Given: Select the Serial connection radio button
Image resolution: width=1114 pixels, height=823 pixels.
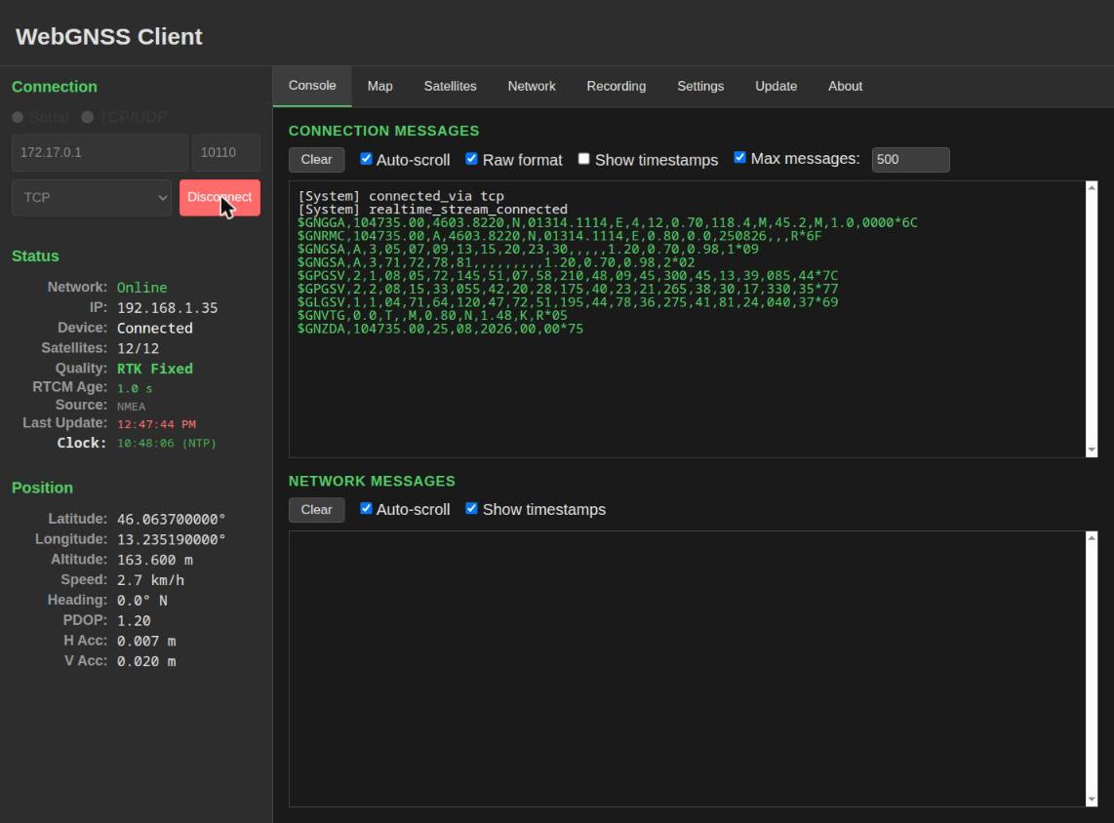Looking at the screenshot, I should pyautogui.click(x=18, y=117).
